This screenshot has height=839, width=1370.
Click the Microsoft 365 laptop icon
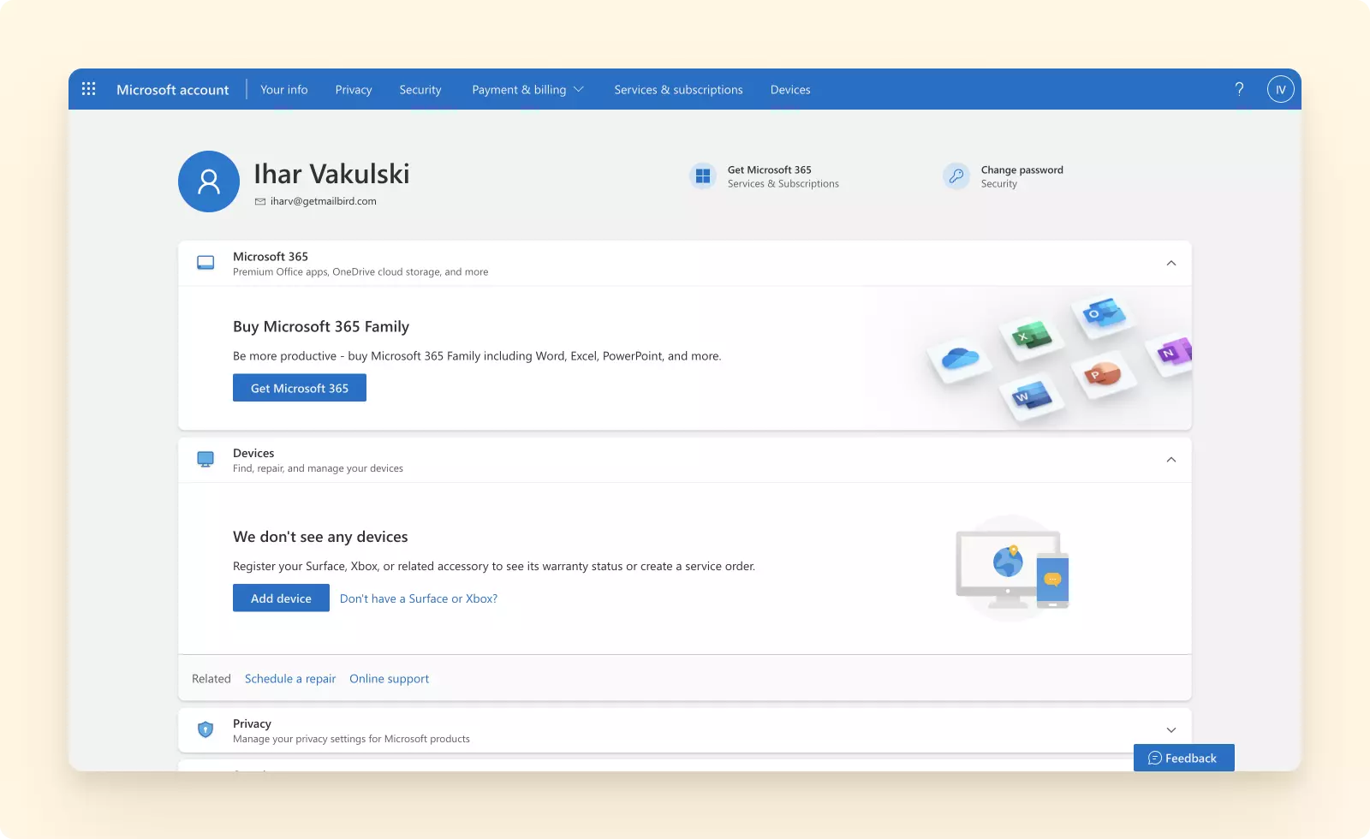point(205,263)
